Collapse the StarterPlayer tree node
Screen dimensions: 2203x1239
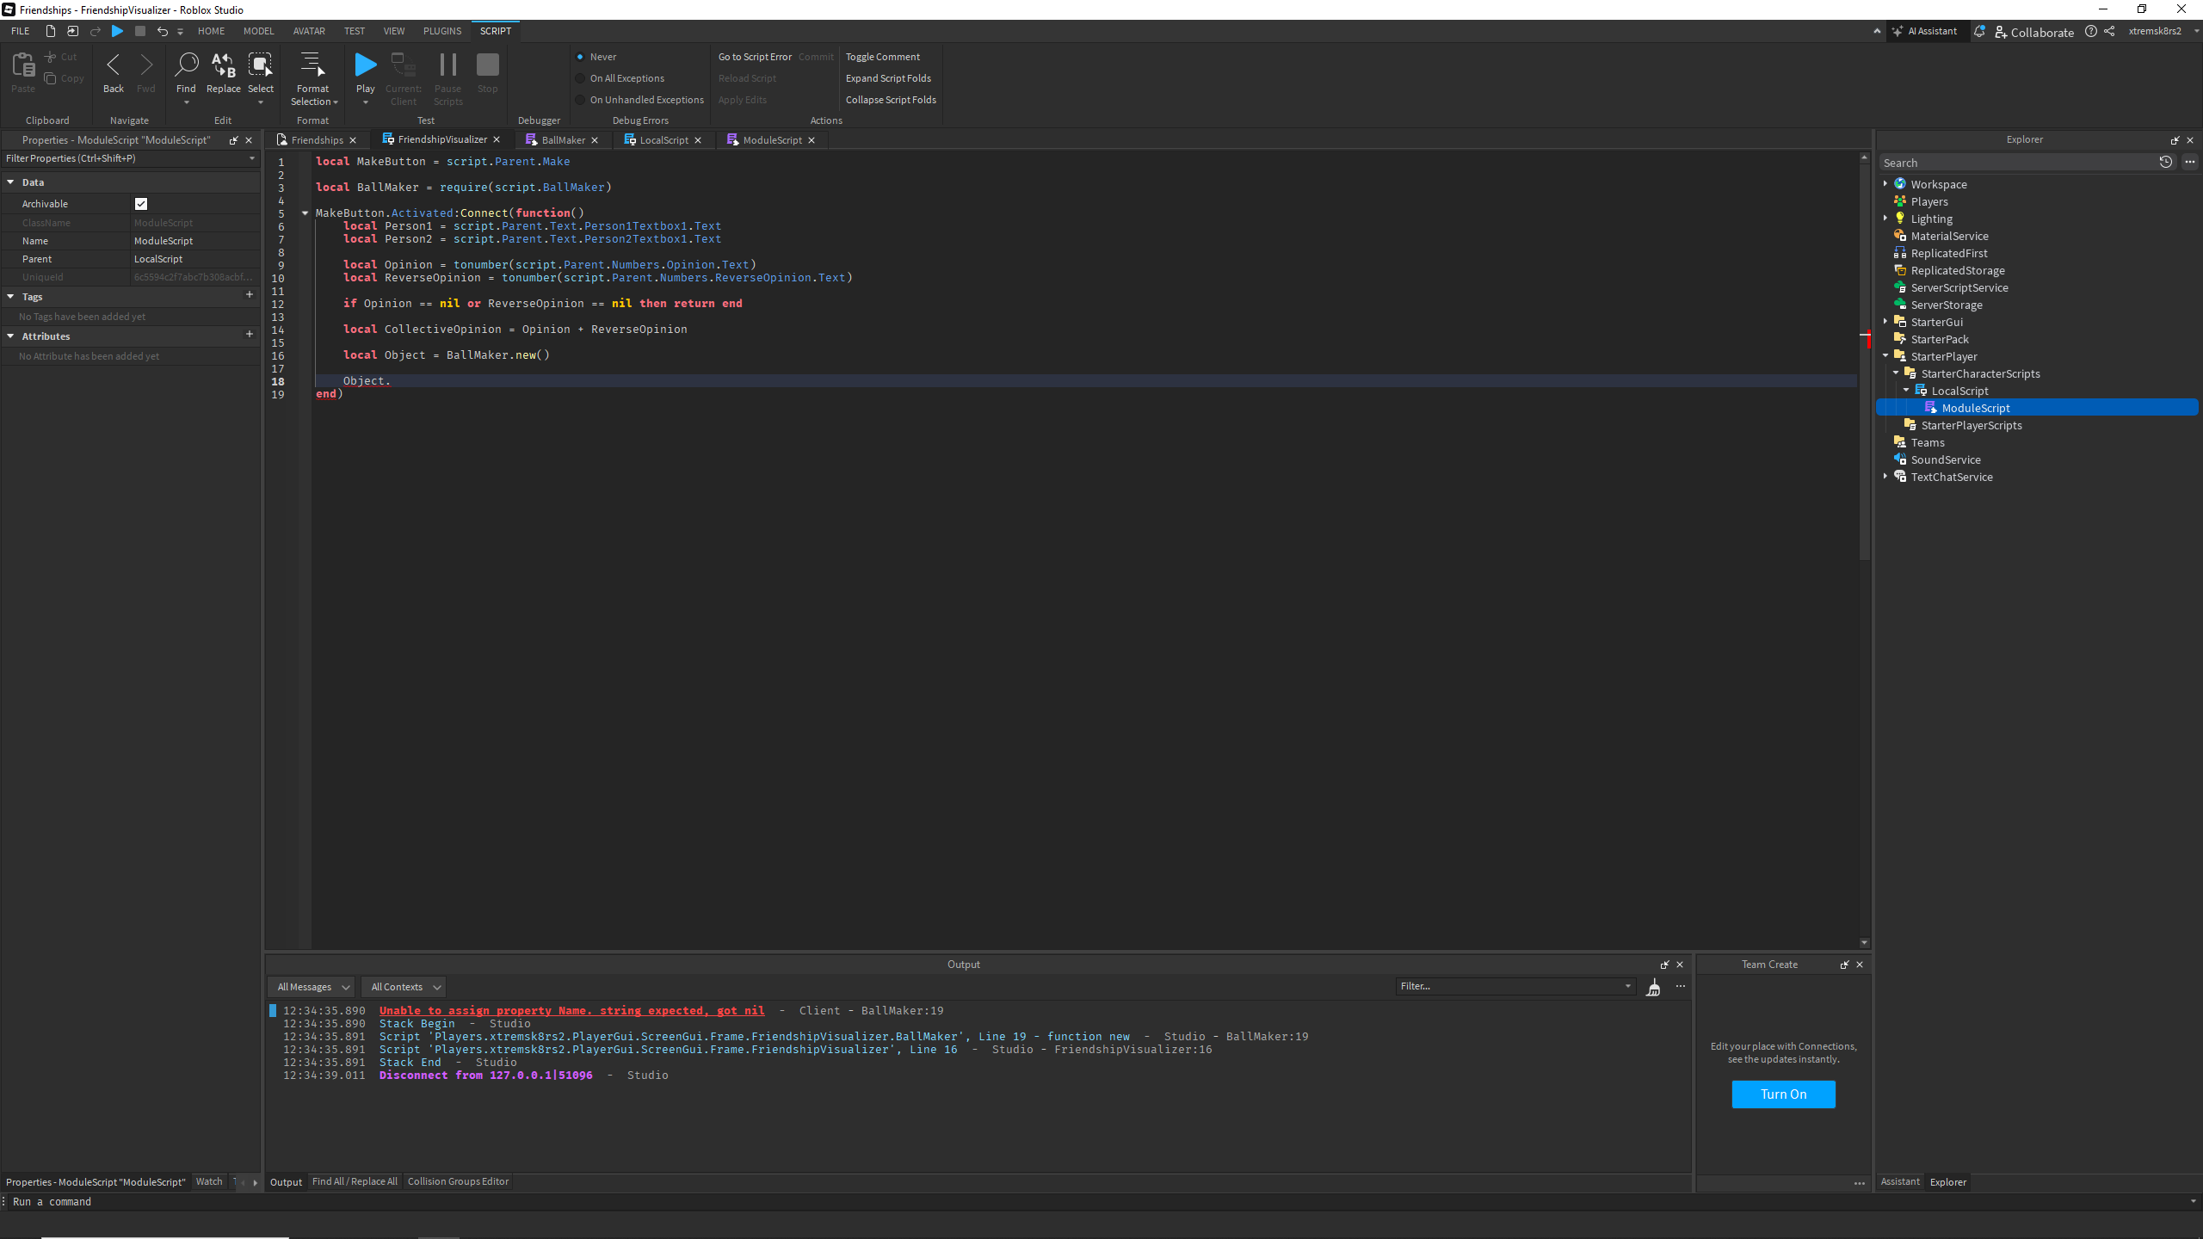(1885, 356)
